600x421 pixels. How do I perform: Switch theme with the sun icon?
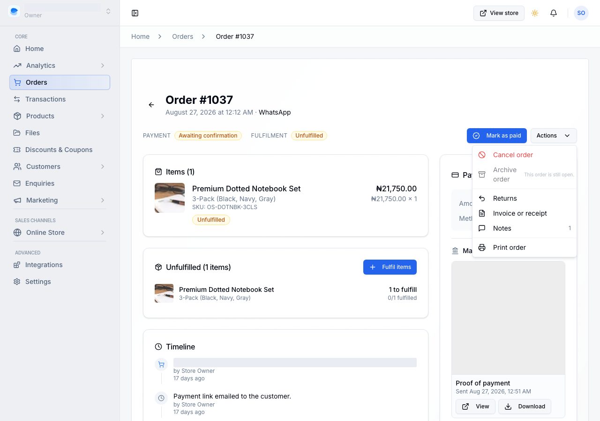(535, 13)
